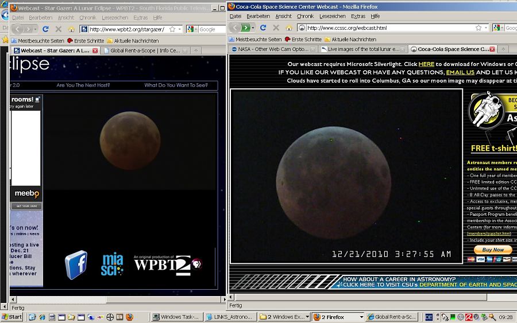
Task: Open Chronik menu in Coca-Cola window
Action: click(306, 16)
